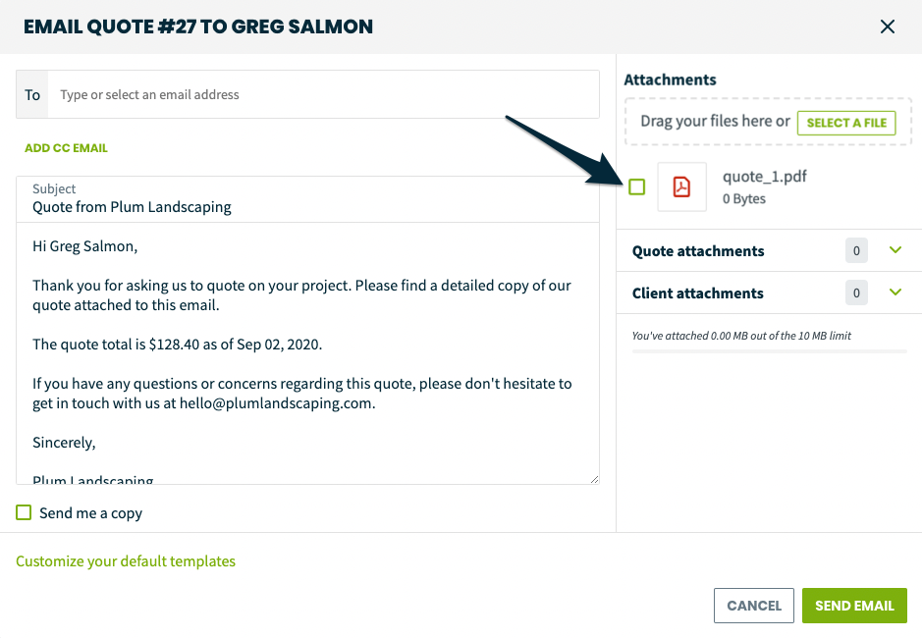Click the attachment size limit progress bar

(769, 350)
